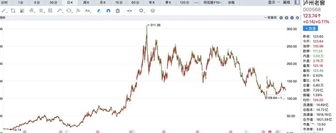
Task: Click the 最高 125.18 row
Action: click(x=313, y=66)
